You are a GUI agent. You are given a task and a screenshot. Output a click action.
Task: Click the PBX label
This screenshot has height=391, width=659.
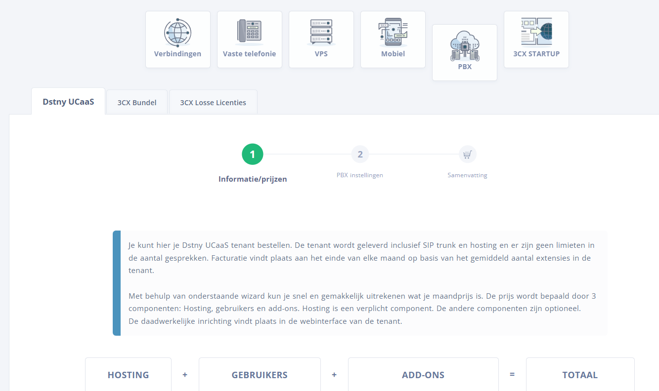click(x=465, y=67)
